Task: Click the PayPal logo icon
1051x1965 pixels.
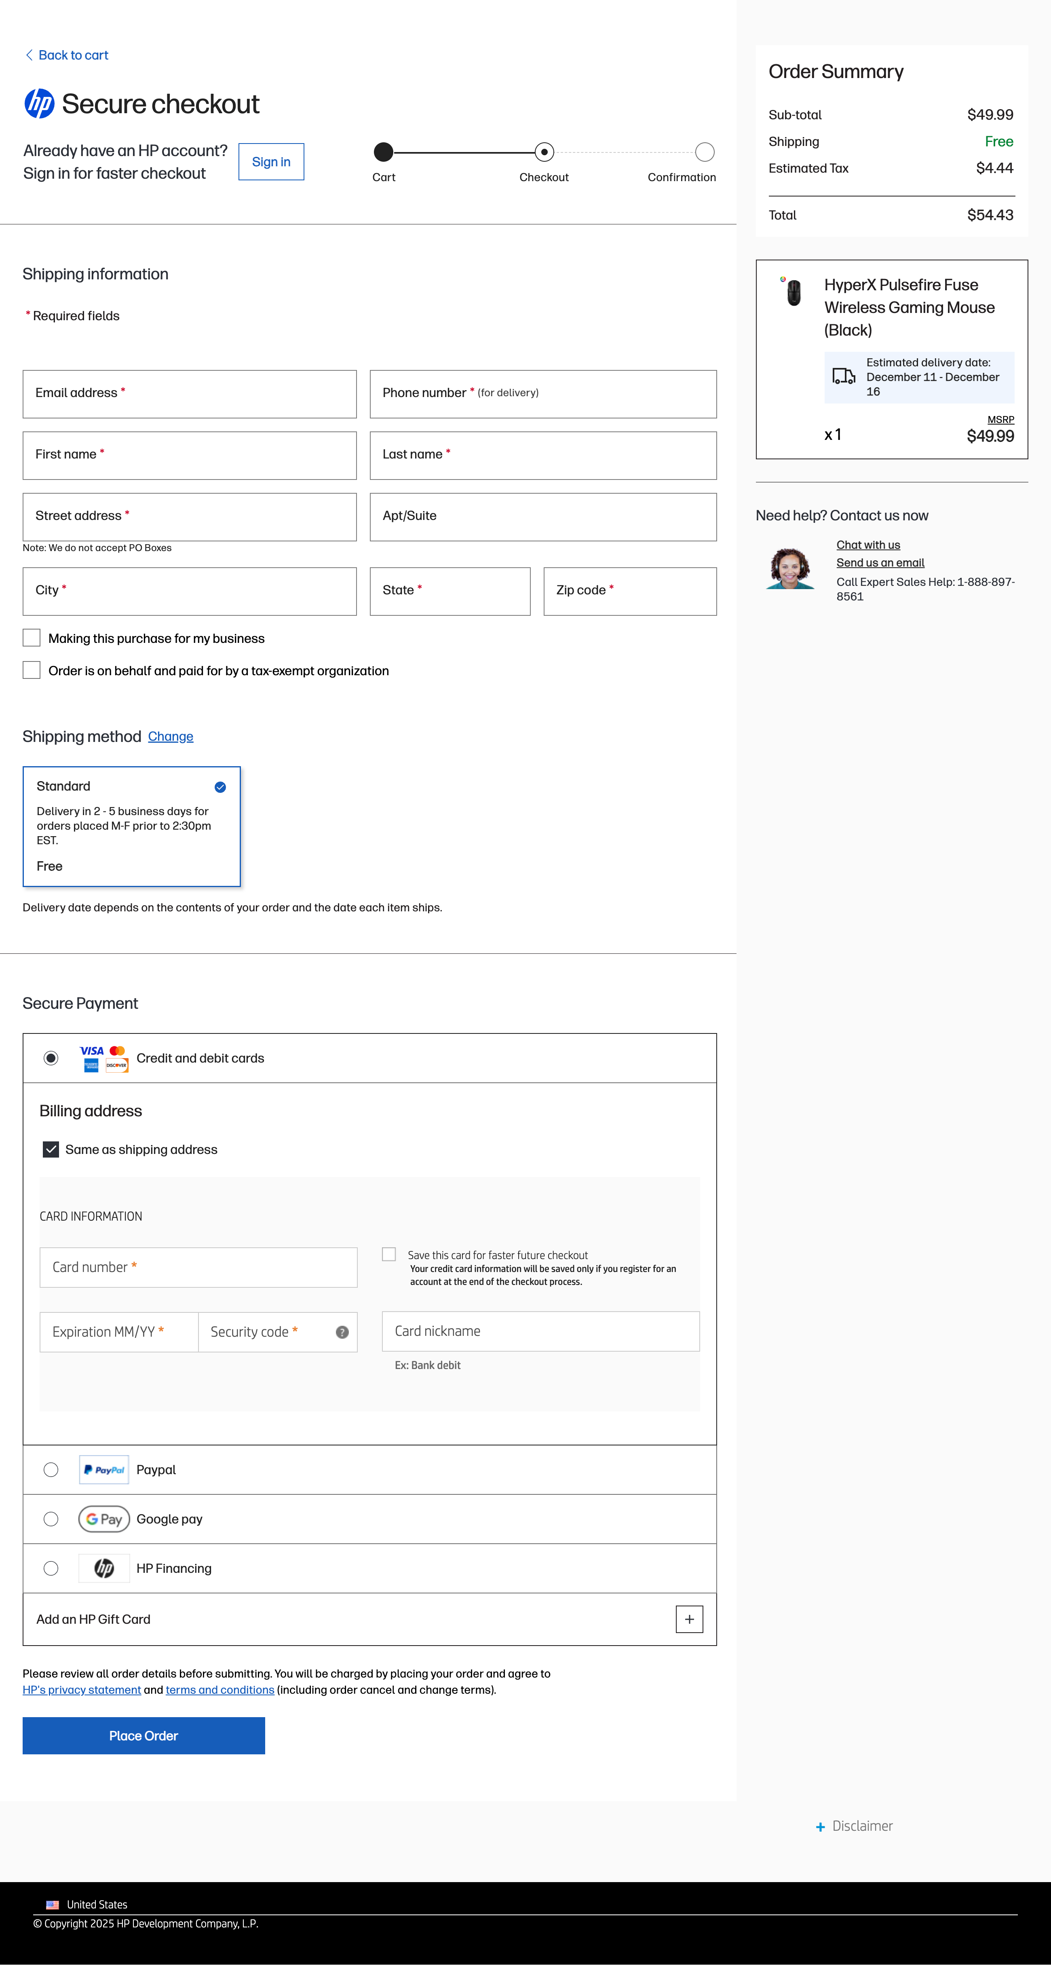Action: [104, 1470]
